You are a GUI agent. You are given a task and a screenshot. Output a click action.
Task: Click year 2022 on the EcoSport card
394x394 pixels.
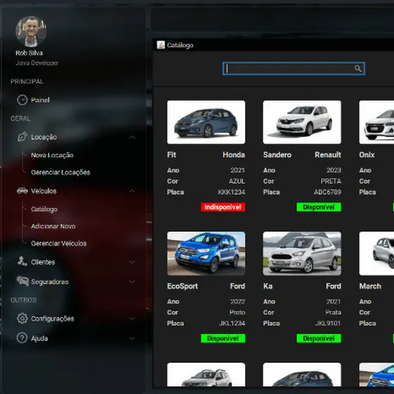pyautogui.click(x=238, y=301)
